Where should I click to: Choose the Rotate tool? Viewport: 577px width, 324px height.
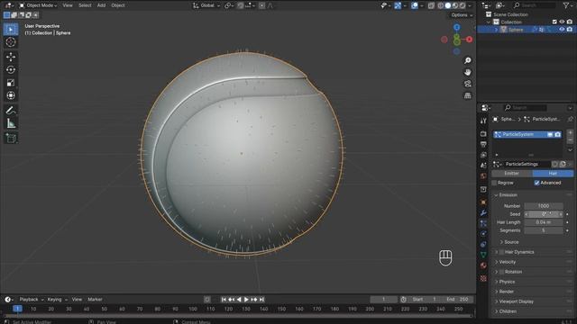point(11,70)
